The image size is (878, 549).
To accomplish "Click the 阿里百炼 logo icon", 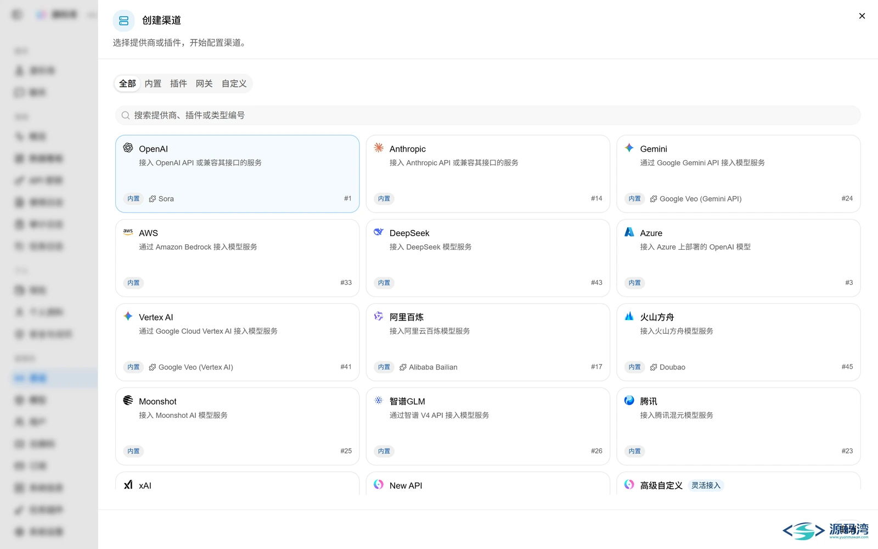I will [x=379, y=316].
